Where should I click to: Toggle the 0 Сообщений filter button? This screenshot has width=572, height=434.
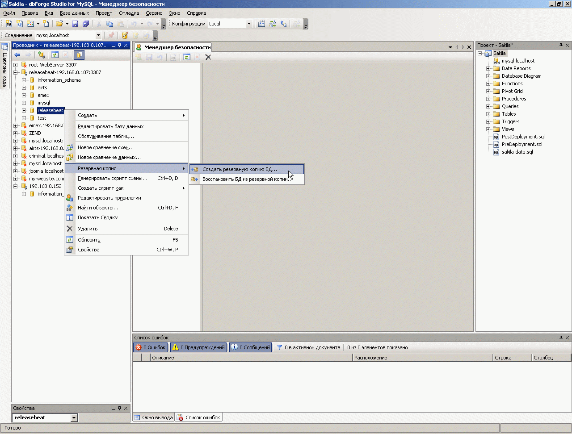click(x=251, y=347)
